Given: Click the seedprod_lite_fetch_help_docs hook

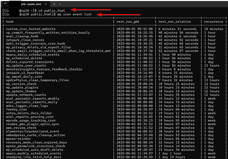Looking at the screenshot, I should point(34,157).
